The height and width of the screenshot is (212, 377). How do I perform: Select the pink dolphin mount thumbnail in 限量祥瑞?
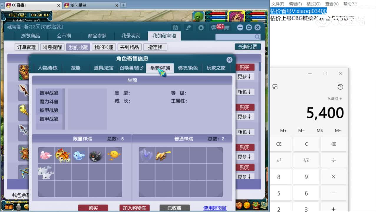(46, 155)
